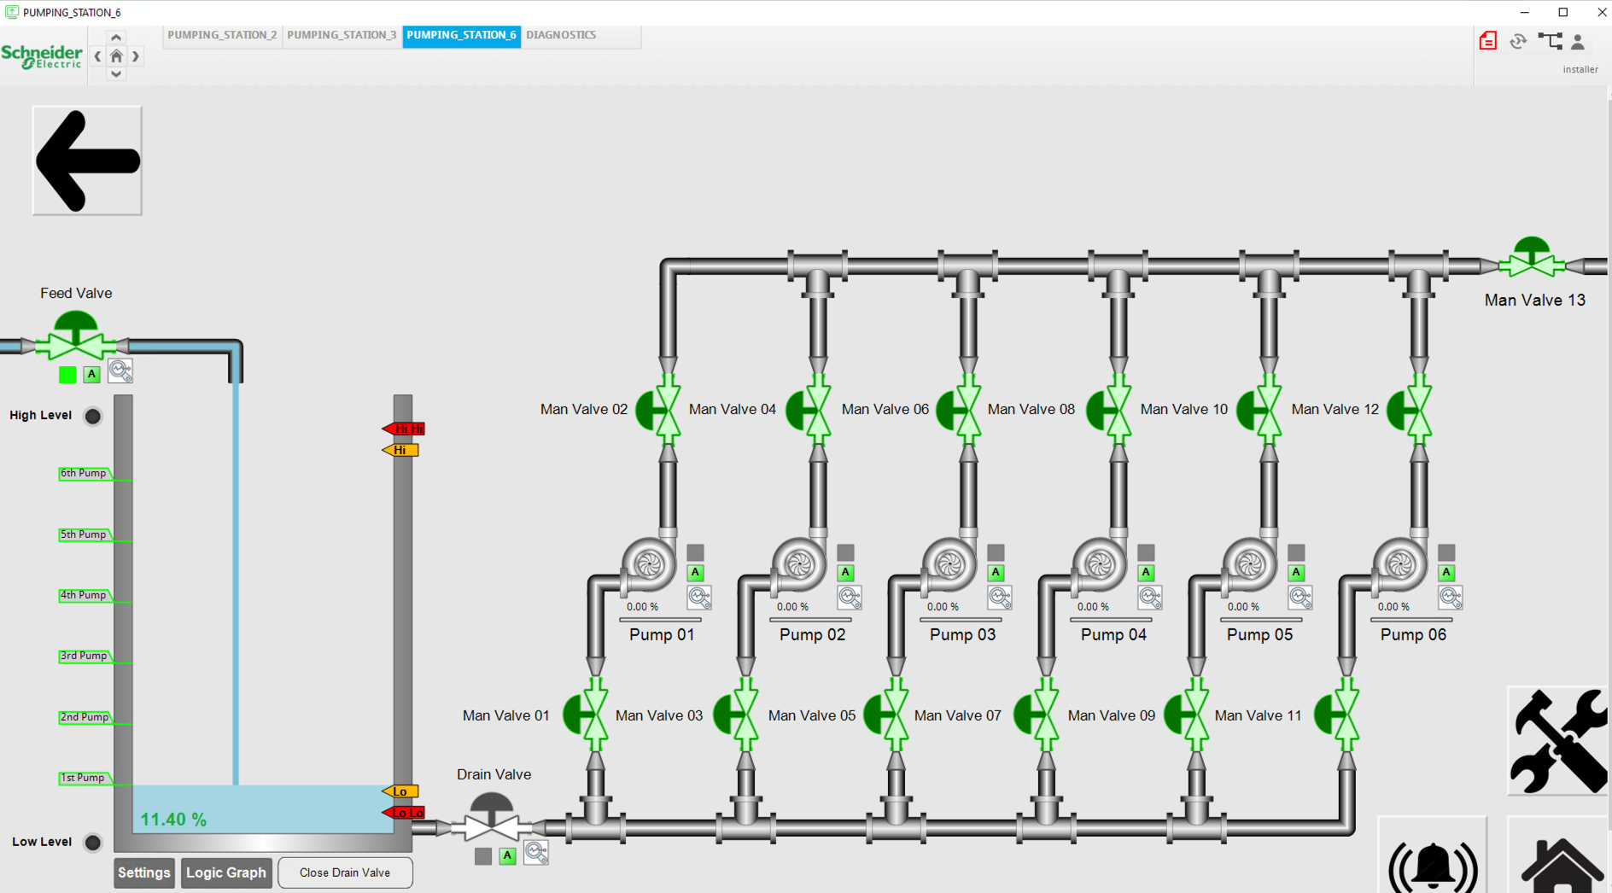Viewport: 1612px width, 893px height.
Task: Toggle Pump 06 auto mode A badge
Action: tap(1447, 573)
